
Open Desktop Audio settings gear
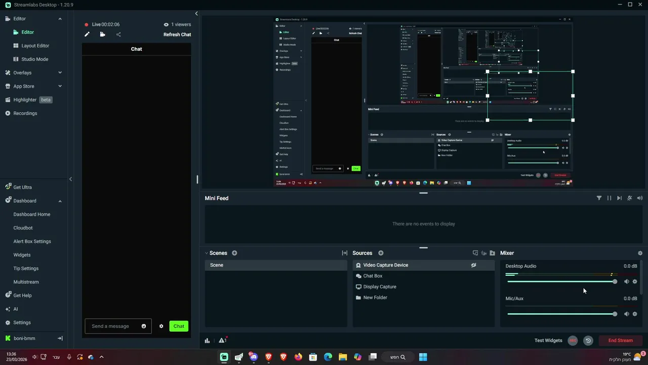pos(635,281)
